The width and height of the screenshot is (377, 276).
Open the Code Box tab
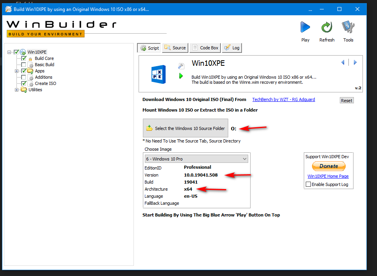(x=205, y=48)
